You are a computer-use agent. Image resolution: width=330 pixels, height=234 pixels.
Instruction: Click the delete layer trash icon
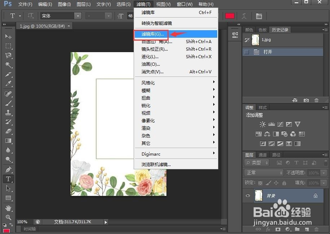316,229
